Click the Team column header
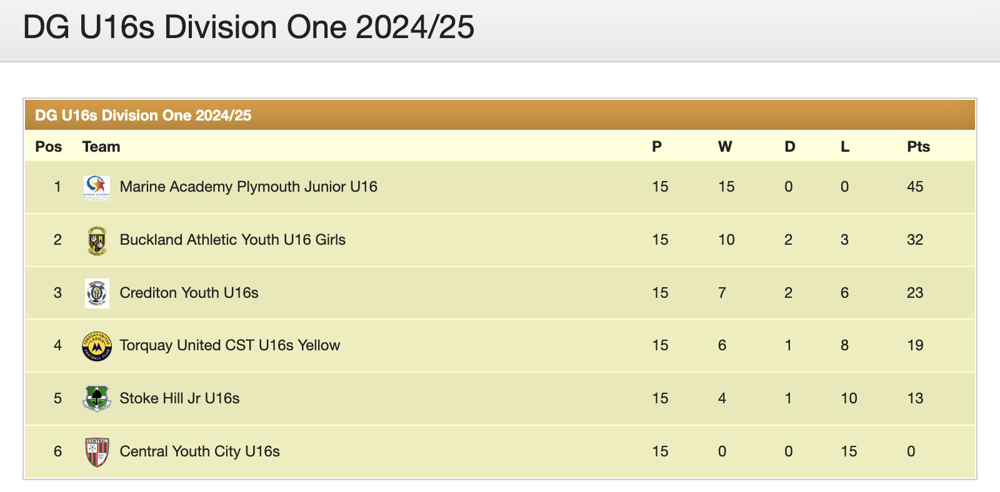1000x492 pixels. click(x=101, y=147)
